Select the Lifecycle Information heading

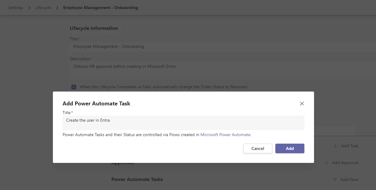pyautogui.click(x=94, y=28)
